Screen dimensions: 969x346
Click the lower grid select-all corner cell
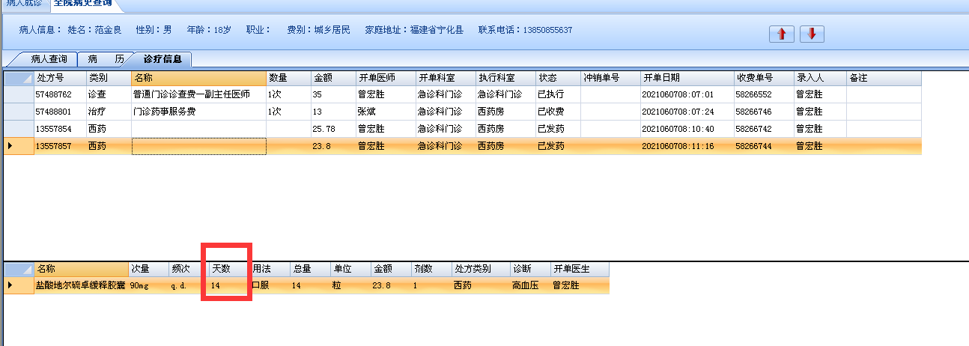click(19, 269)
